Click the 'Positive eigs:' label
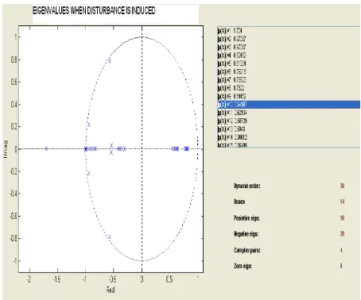This screenshot has width=361, height=300. tap(246, 218)
